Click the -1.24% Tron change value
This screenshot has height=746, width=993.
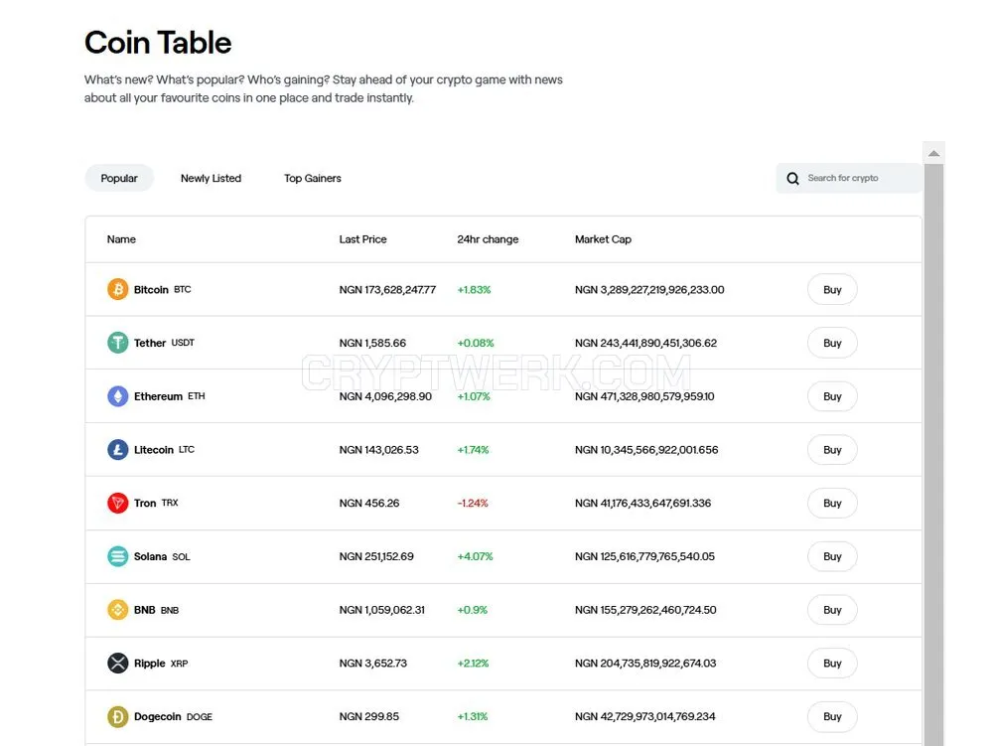tap(473, 503)
